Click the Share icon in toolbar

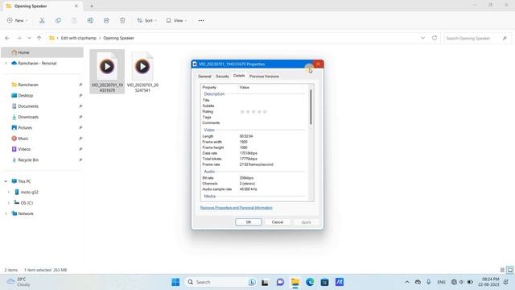106,20
